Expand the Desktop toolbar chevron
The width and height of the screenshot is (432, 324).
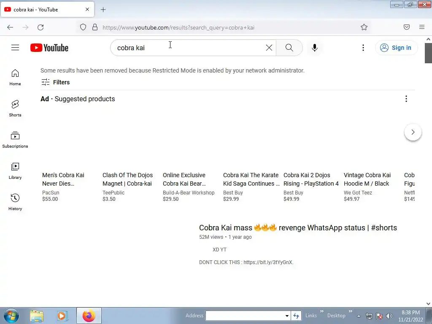[x=350, y=311]
